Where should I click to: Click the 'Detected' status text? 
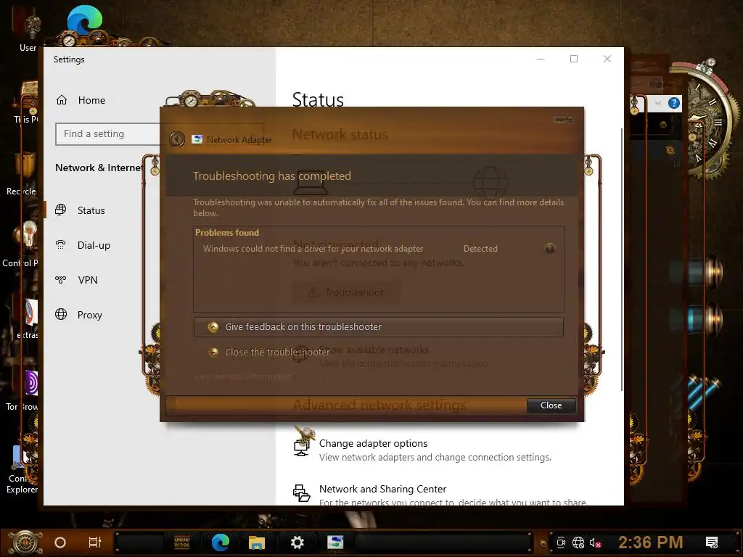(x=480, y=249)
